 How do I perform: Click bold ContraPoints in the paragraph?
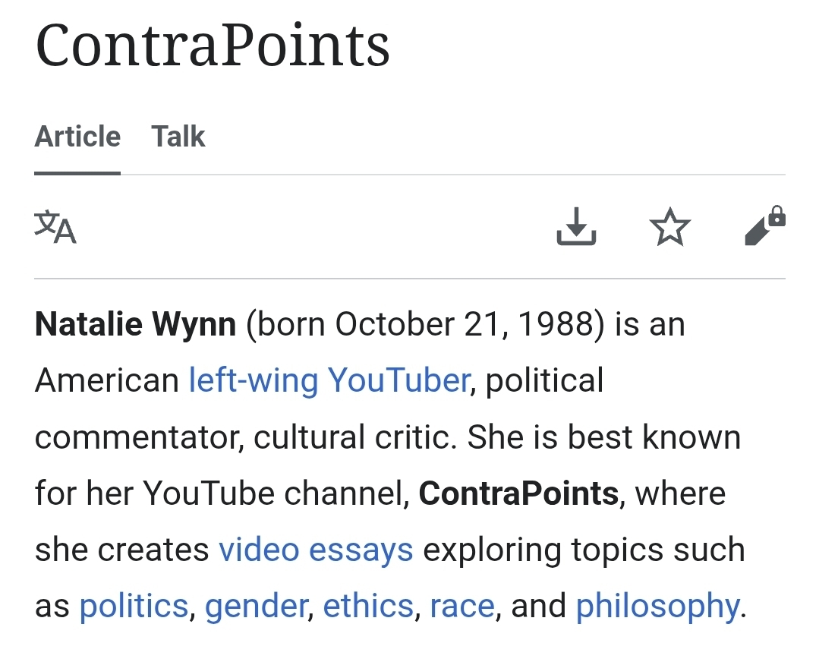[518, 494]
